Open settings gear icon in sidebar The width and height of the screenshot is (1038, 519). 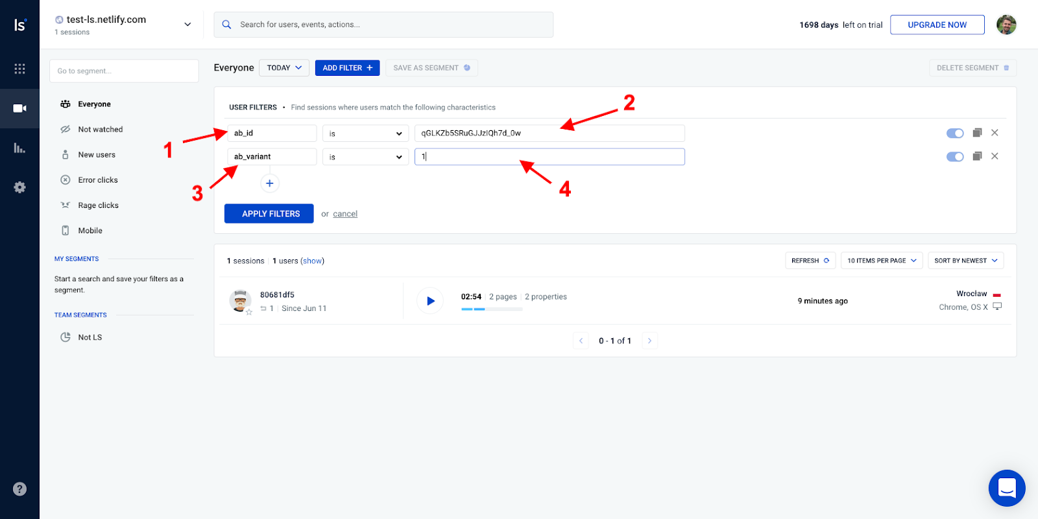tap(19, 187)
